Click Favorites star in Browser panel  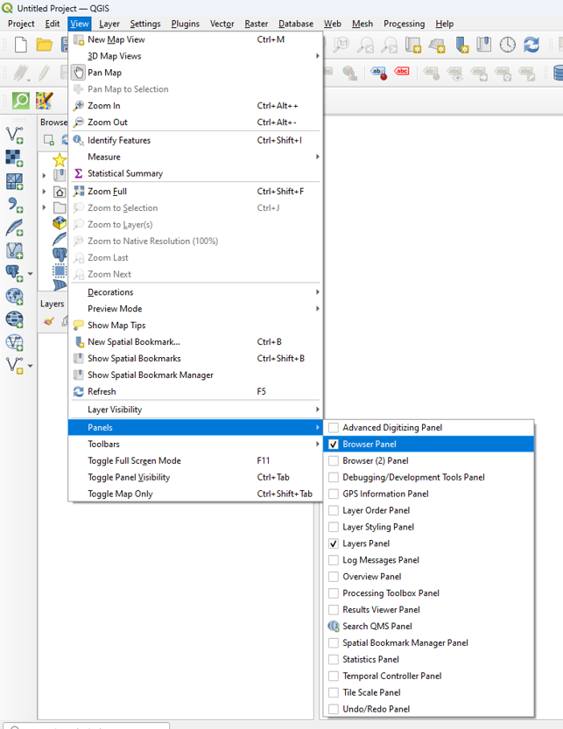tap(60, 160)
